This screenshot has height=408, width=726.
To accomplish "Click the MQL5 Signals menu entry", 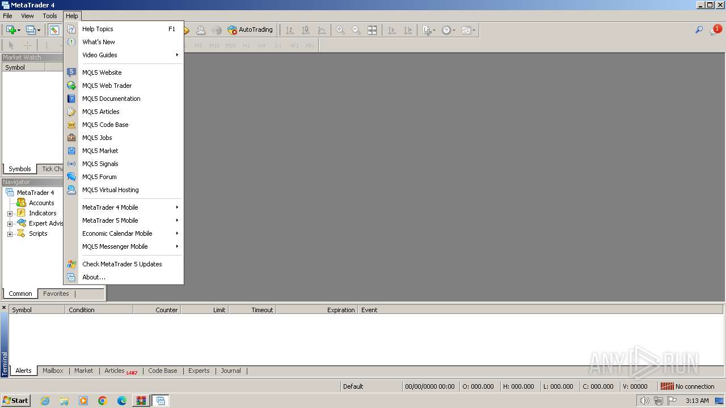I will coord(124,164).
